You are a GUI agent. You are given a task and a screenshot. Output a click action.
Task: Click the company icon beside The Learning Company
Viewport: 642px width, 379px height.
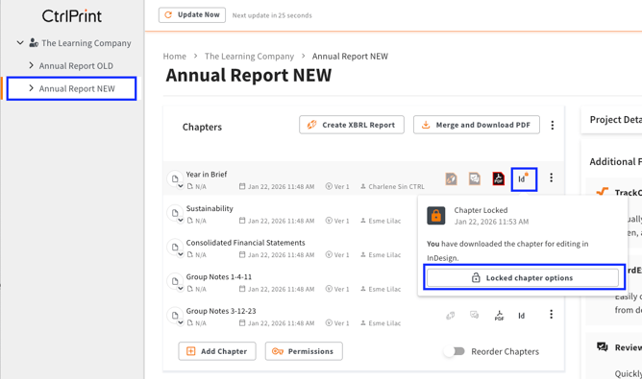click(34, 42)
